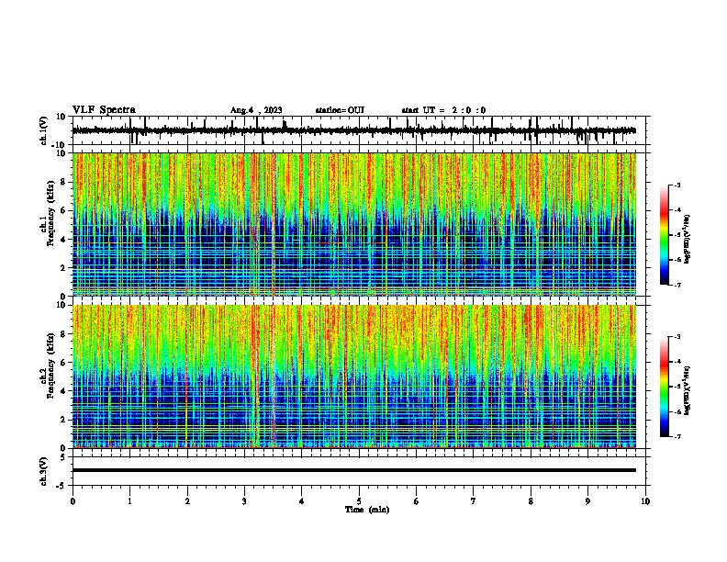Viewport: 727px width, 562px height.
Task: Click the ch.1 "Frequency (kHz)" axis label
Action: (50, 213)
